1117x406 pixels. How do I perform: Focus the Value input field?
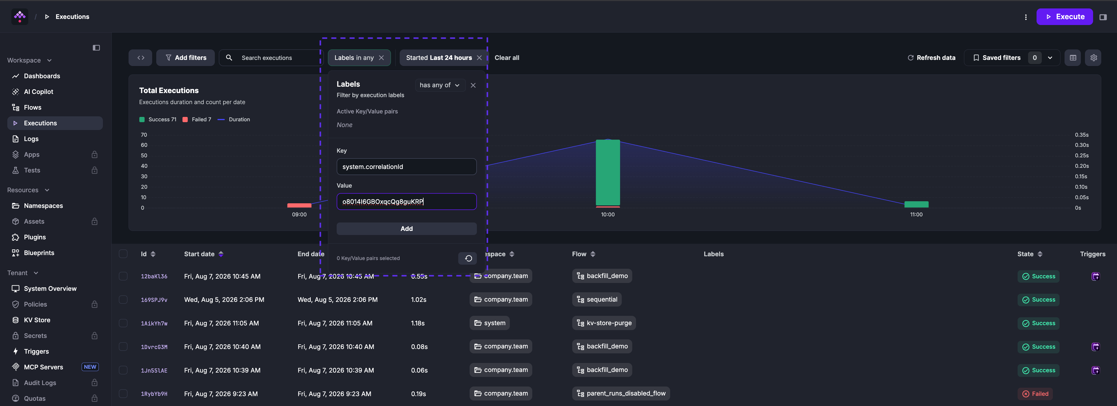tap(406, 202)
